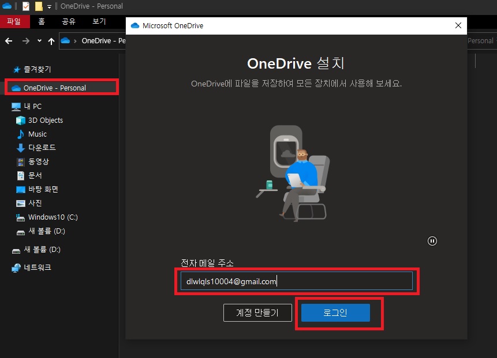Open 새 볼륨 (D:) under 내 PC

point(47,231)
